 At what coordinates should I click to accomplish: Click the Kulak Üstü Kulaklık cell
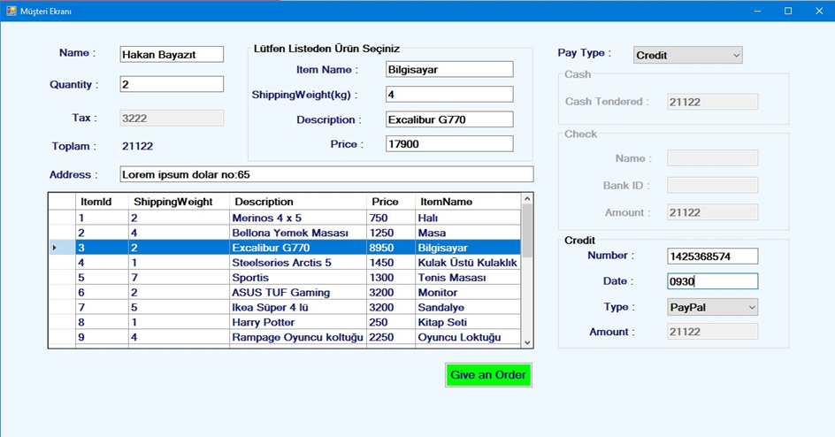468,263
